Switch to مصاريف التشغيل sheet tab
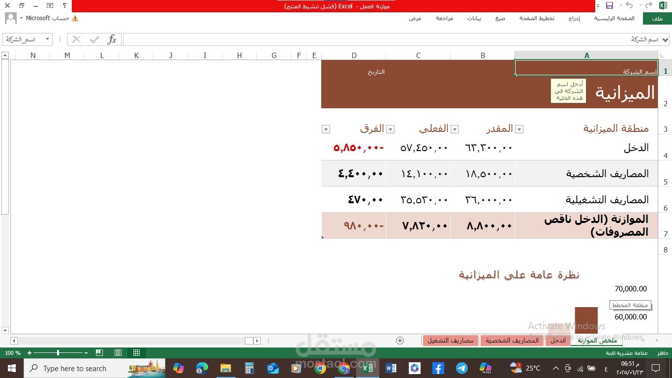Image resolution: width=672 pixels, height=378 pixels. click(x=451, y=341)
